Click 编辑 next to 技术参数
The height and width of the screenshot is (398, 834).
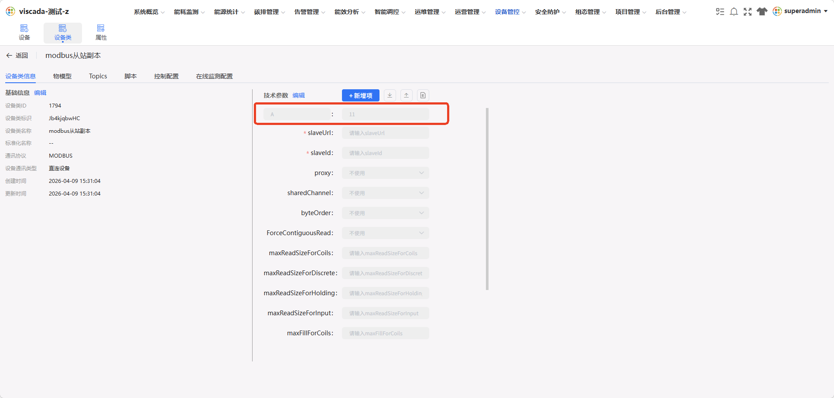click(x=299, y=95)
